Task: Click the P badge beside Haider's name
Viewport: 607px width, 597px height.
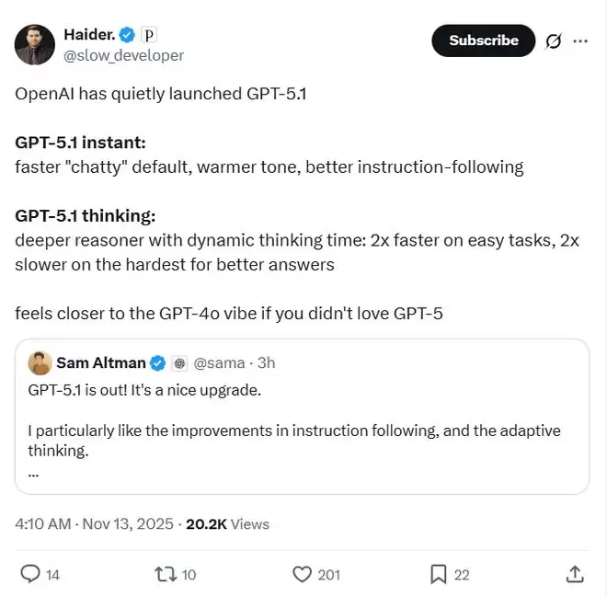Action: 149,35
